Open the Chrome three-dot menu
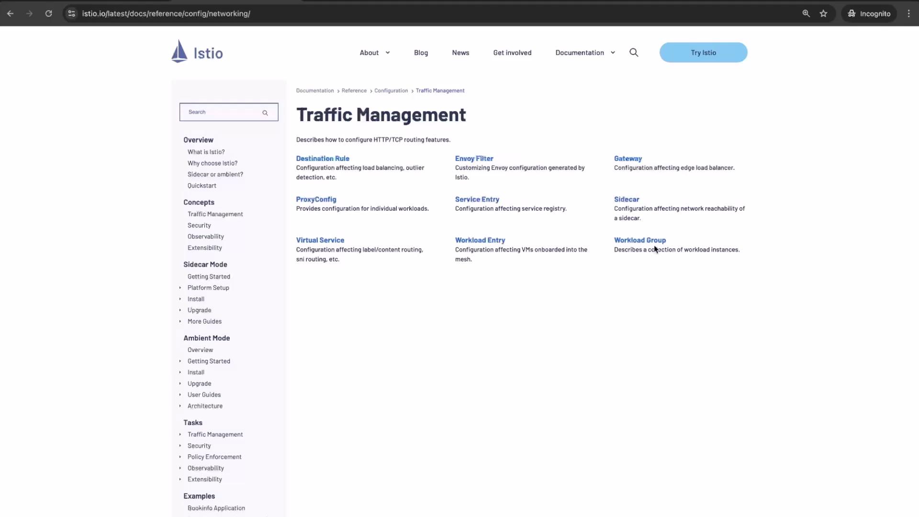The width and height of the screenshot is (919, 517). 908,13
